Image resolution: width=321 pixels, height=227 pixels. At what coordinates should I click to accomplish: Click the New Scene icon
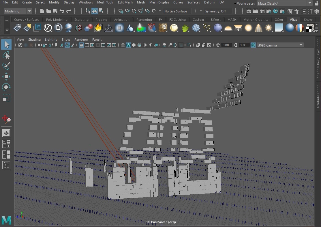(42, 11)
